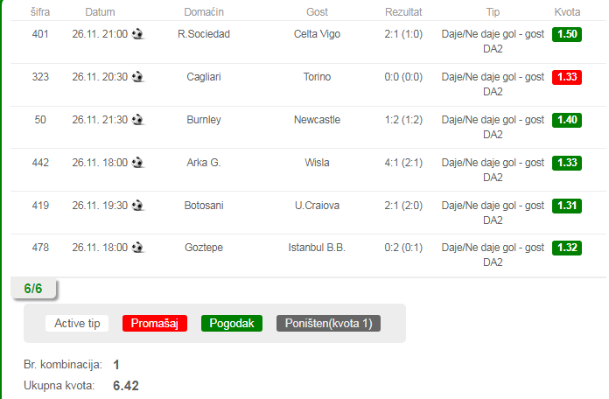Click the soccer ball icon in Botosani row
This screenshot has height=399, width=609.
click(x=137, y=205)
